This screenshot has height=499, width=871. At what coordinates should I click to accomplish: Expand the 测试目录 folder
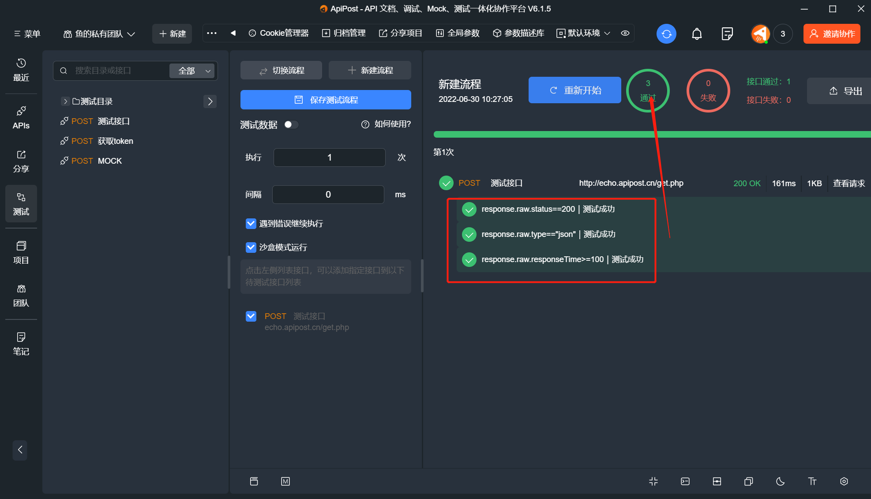click(x=65, y=101)
